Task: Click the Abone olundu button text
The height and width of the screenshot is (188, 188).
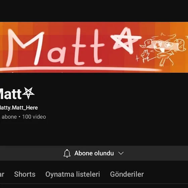Action: (x=94, y=153)
